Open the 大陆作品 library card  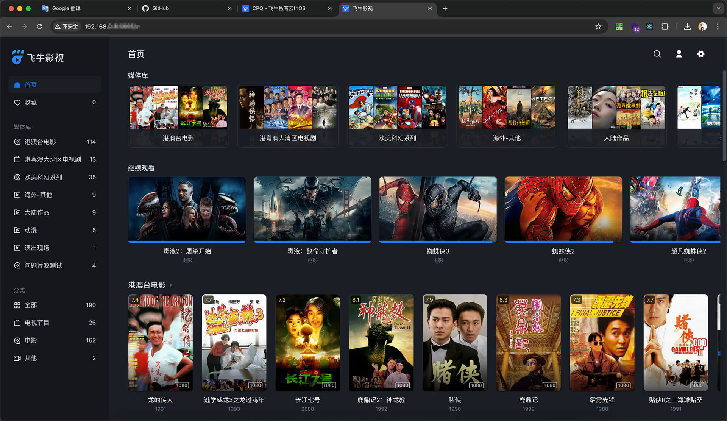pos(616,115)
